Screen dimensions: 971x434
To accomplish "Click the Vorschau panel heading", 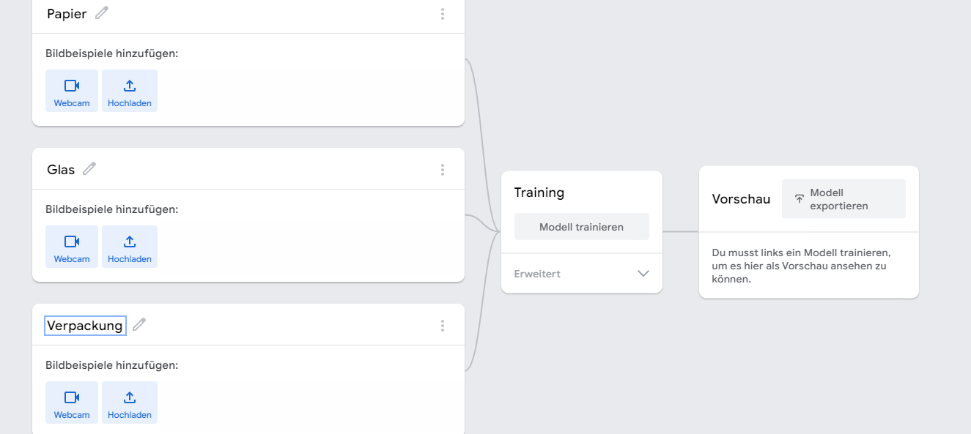I will pyautogui.click(x=741, y=198).
